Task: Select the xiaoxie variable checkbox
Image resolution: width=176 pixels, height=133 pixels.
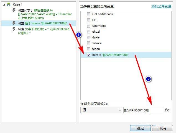Action: click(x=88, y=43)
